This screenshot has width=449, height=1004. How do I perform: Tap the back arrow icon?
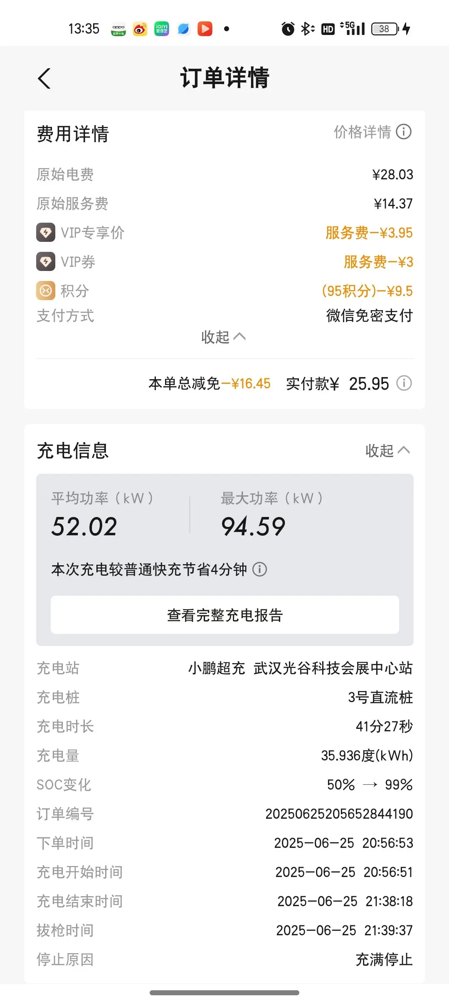click(44, 78)
